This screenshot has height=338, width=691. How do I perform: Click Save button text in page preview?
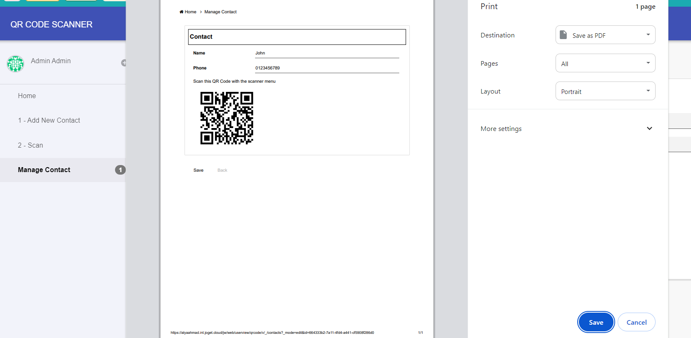click(198, 170)
